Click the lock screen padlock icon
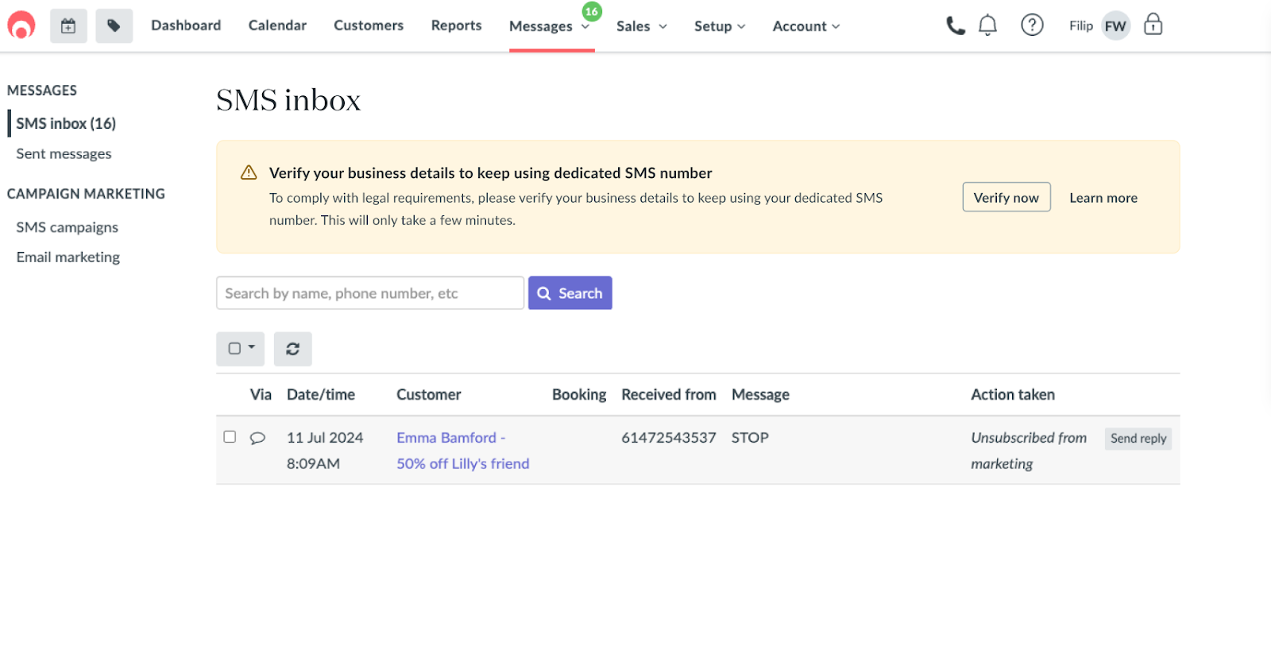 1153,25
